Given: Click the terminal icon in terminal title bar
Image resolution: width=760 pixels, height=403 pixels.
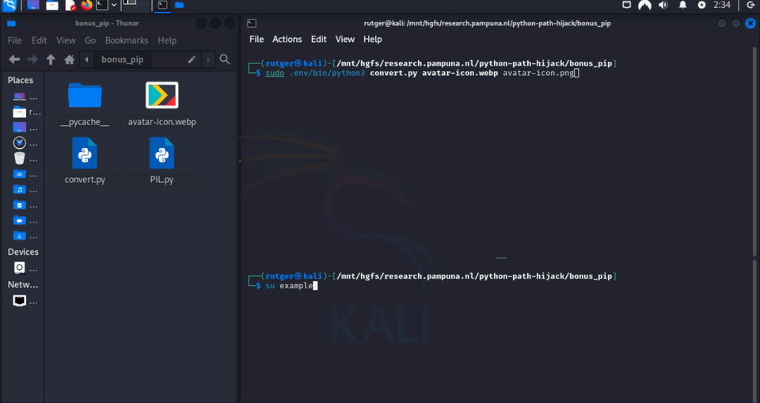Looking at the screenshot, I should [x=252, y=23].
